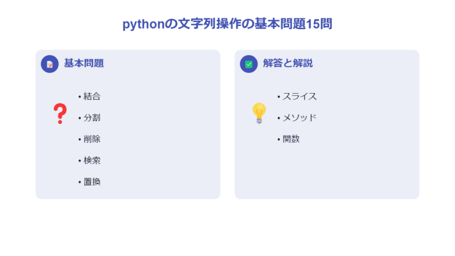Screen dimensions: 455x256
Task: Click the red question mark icon
Action: [60, 114]
